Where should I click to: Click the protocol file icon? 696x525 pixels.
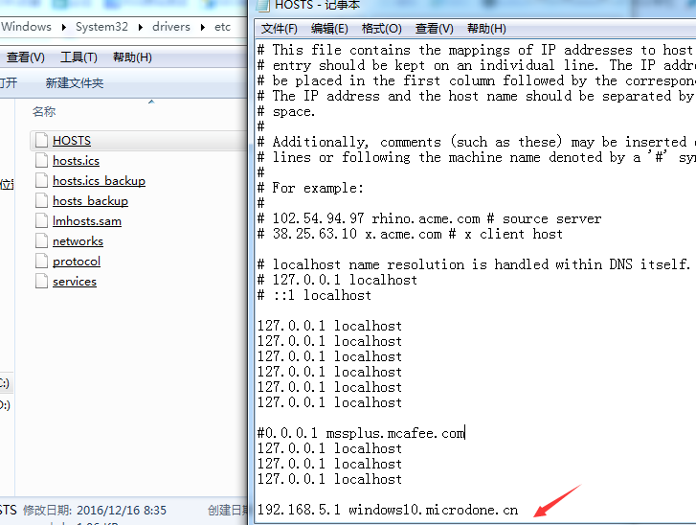tap(40, 262)
